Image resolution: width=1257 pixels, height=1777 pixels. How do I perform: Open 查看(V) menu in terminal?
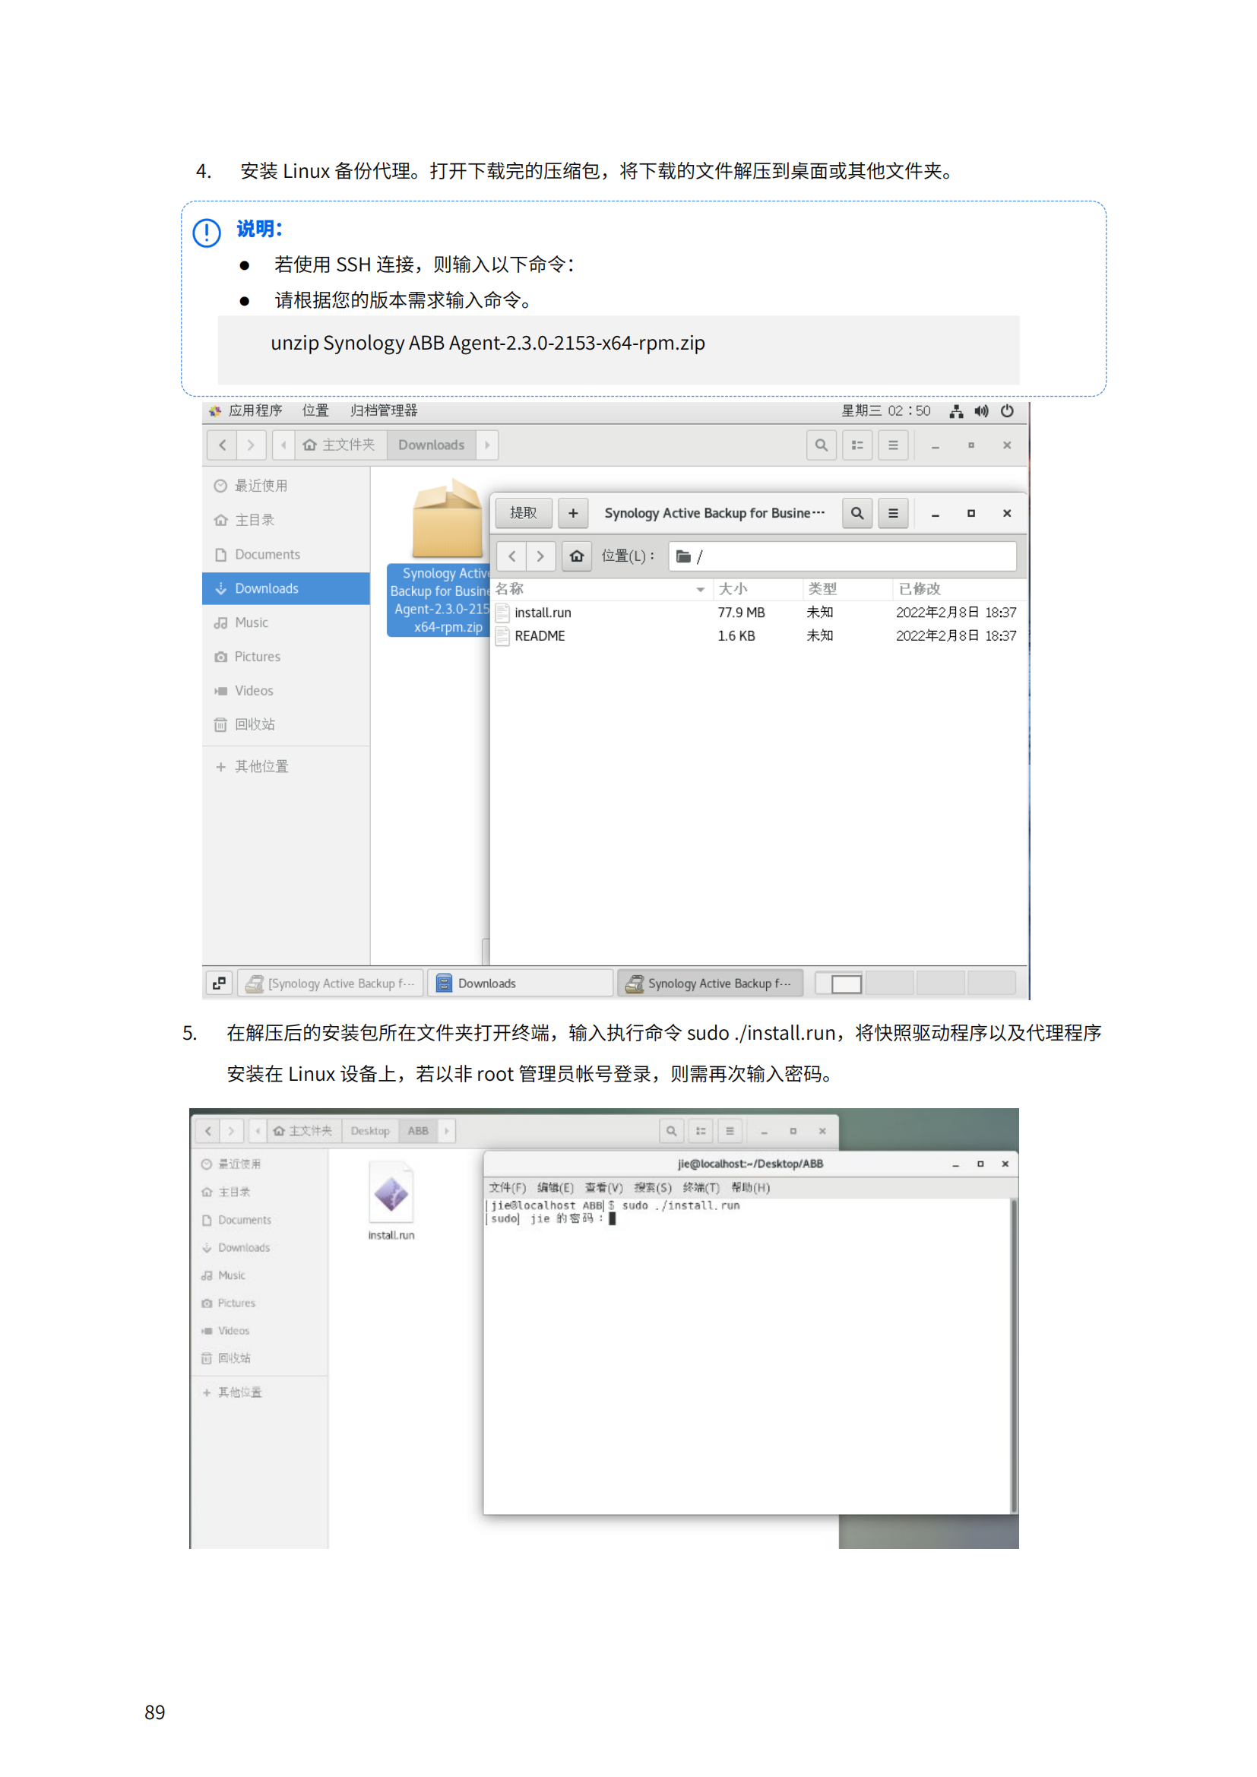click(x=603, y=1187)
